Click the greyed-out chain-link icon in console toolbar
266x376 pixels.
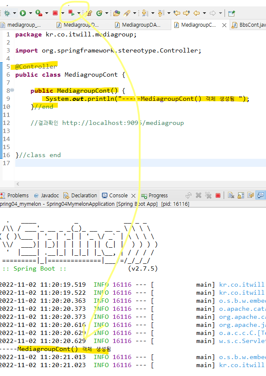point(189,196)
